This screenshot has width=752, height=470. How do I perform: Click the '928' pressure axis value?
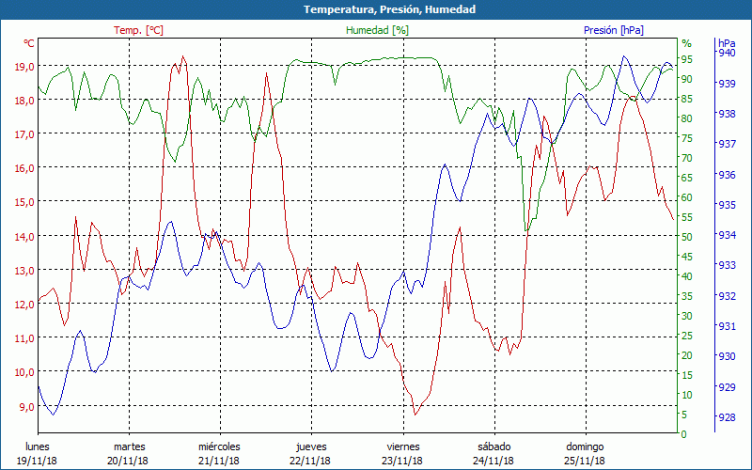727,417
